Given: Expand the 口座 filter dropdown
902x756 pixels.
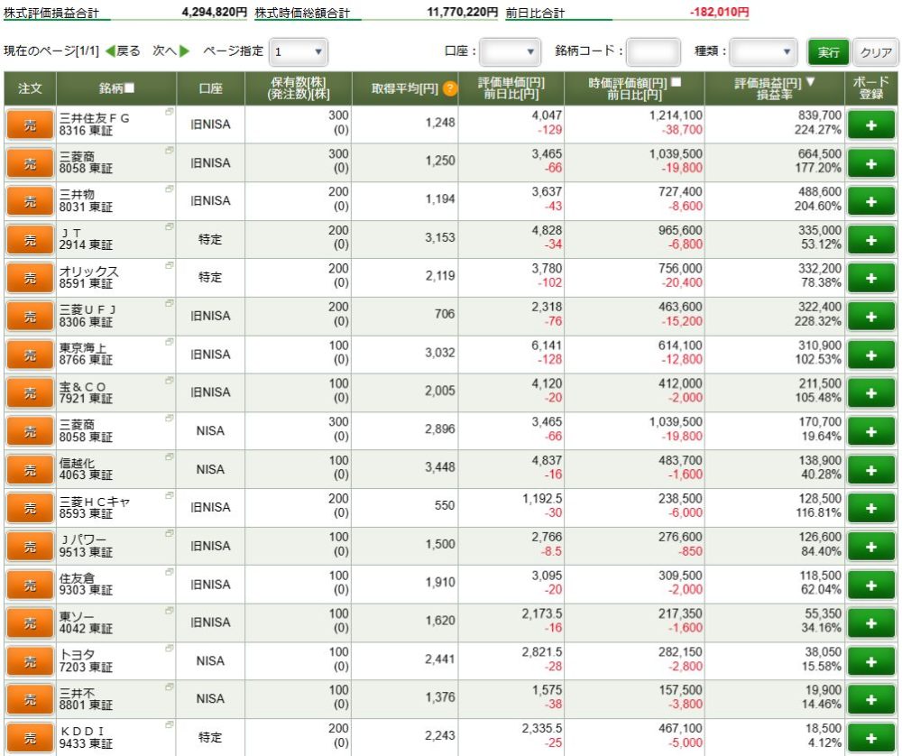Looking at the screenshot, I should 511,51.
